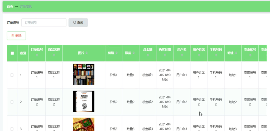Click the 索引 column header

point(23,53)
